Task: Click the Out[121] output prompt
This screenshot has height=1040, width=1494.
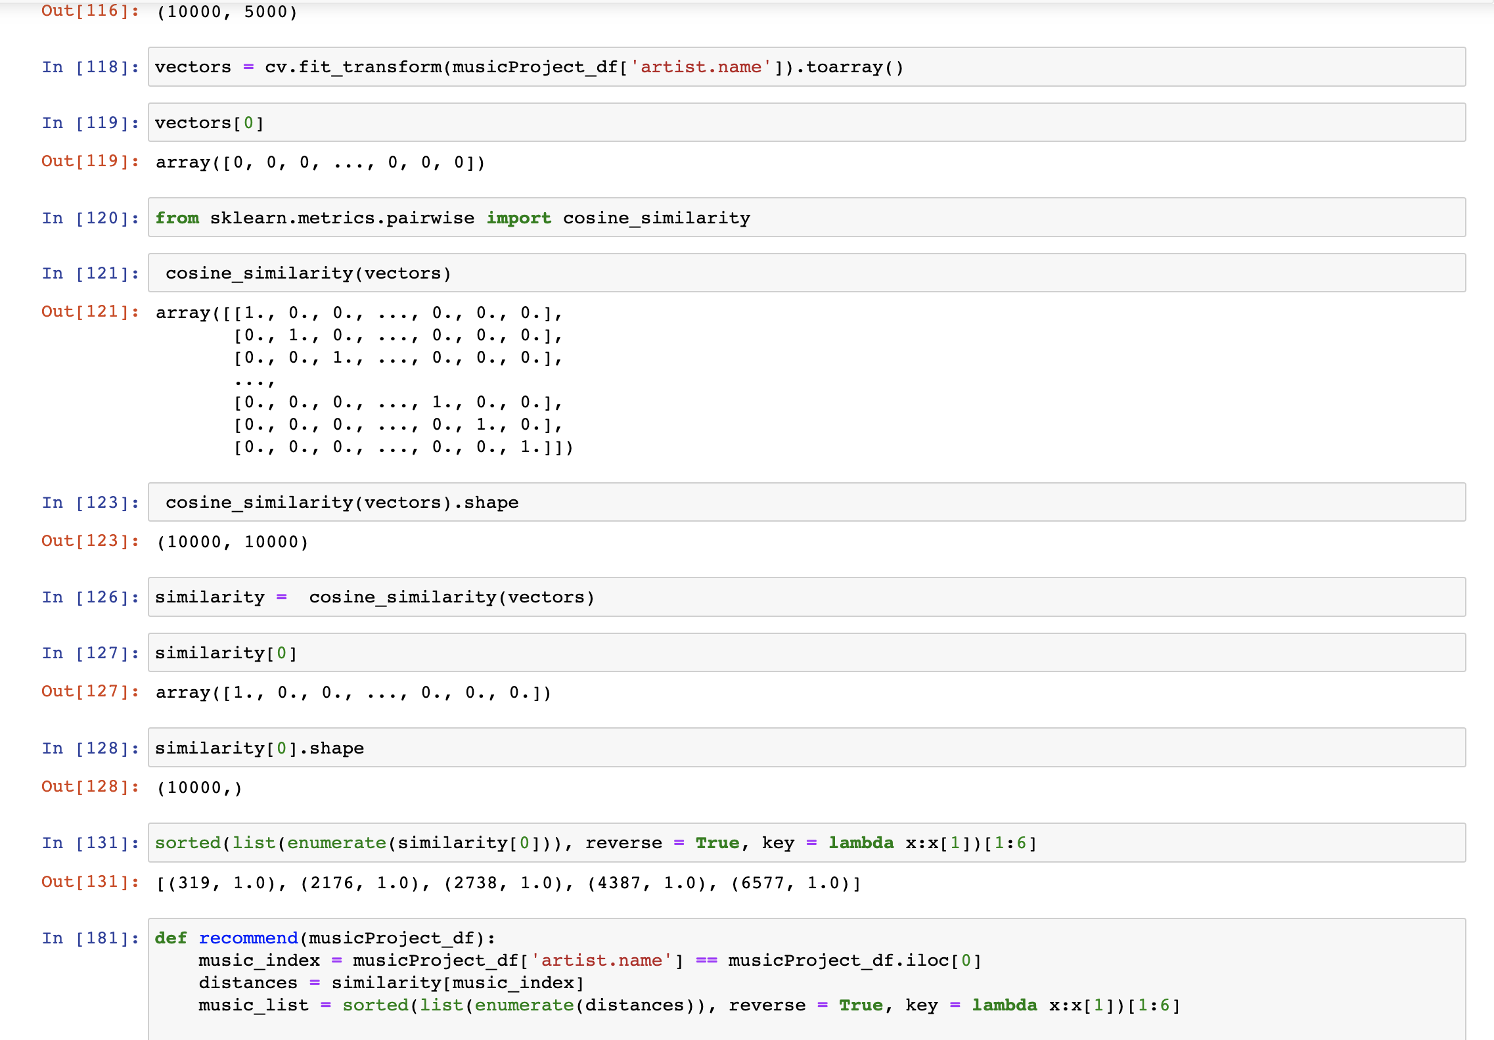Action: click(x=91, y=311)
